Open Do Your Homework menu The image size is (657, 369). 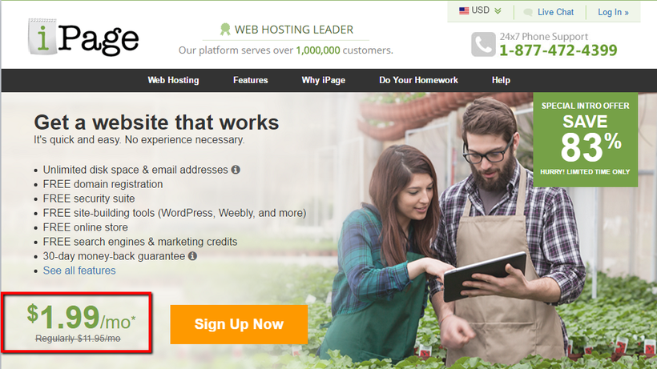[x=418, y=80]
